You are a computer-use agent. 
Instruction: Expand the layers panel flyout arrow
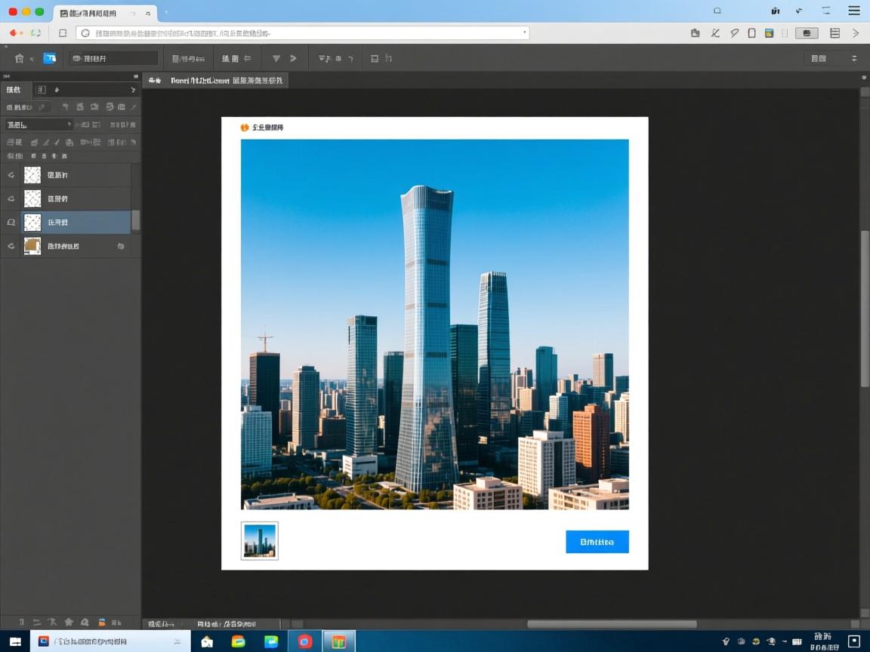pos(134,90)
